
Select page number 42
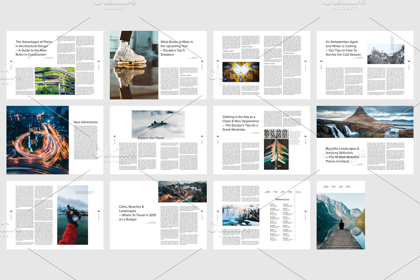[x=218, y=211]
